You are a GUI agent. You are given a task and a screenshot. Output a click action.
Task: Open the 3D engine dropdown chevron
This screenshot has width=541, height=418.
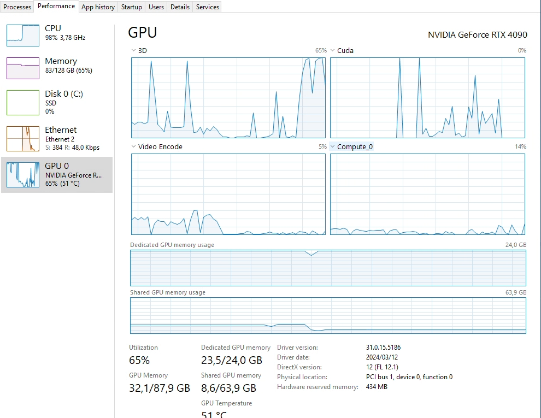coord(133,50)
